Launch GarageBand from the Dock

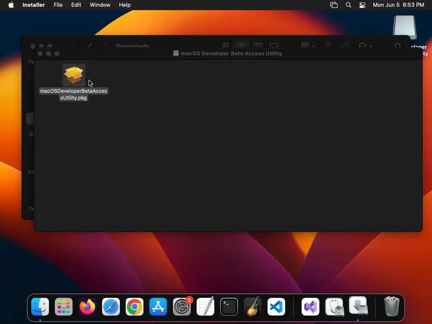click(253, 306)
